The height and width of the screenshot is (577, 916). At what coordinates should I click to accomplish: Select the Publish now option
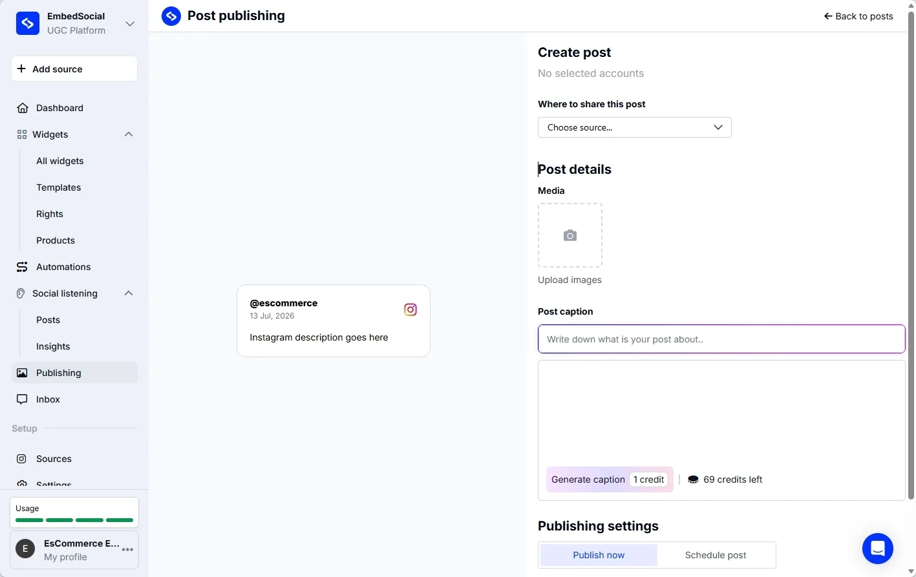pyautogui.click(x=599, y=555)
